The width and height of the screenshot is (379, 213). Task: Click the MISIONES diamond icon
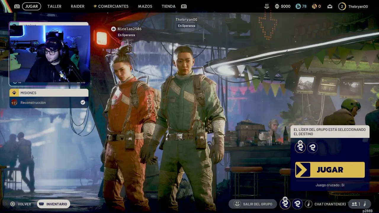14,93
